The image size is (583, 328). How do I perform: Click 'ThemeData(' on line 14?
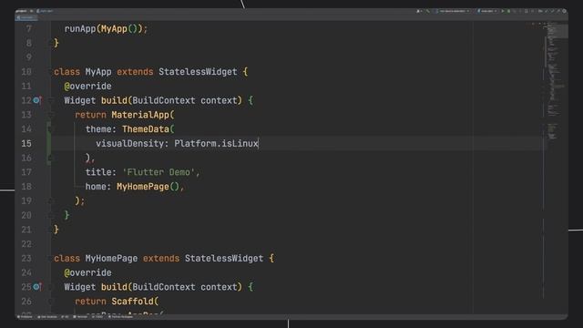click(148, 129)
